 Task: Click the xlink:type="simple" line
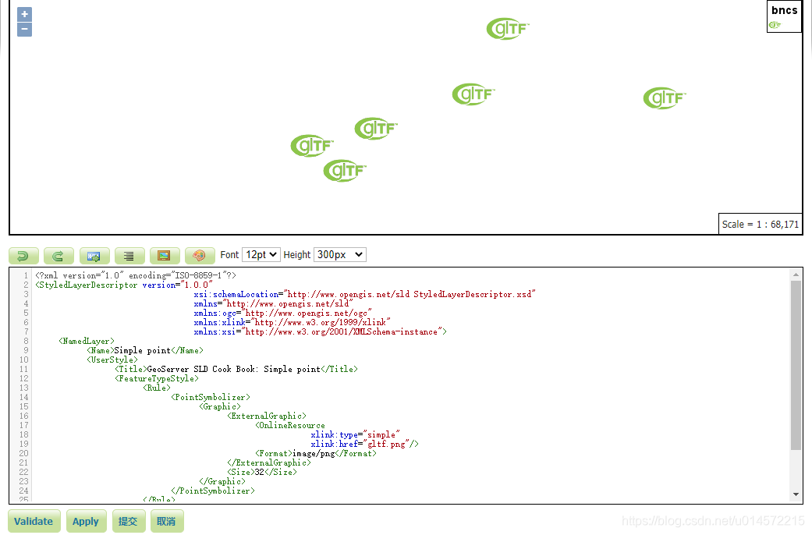355,434
